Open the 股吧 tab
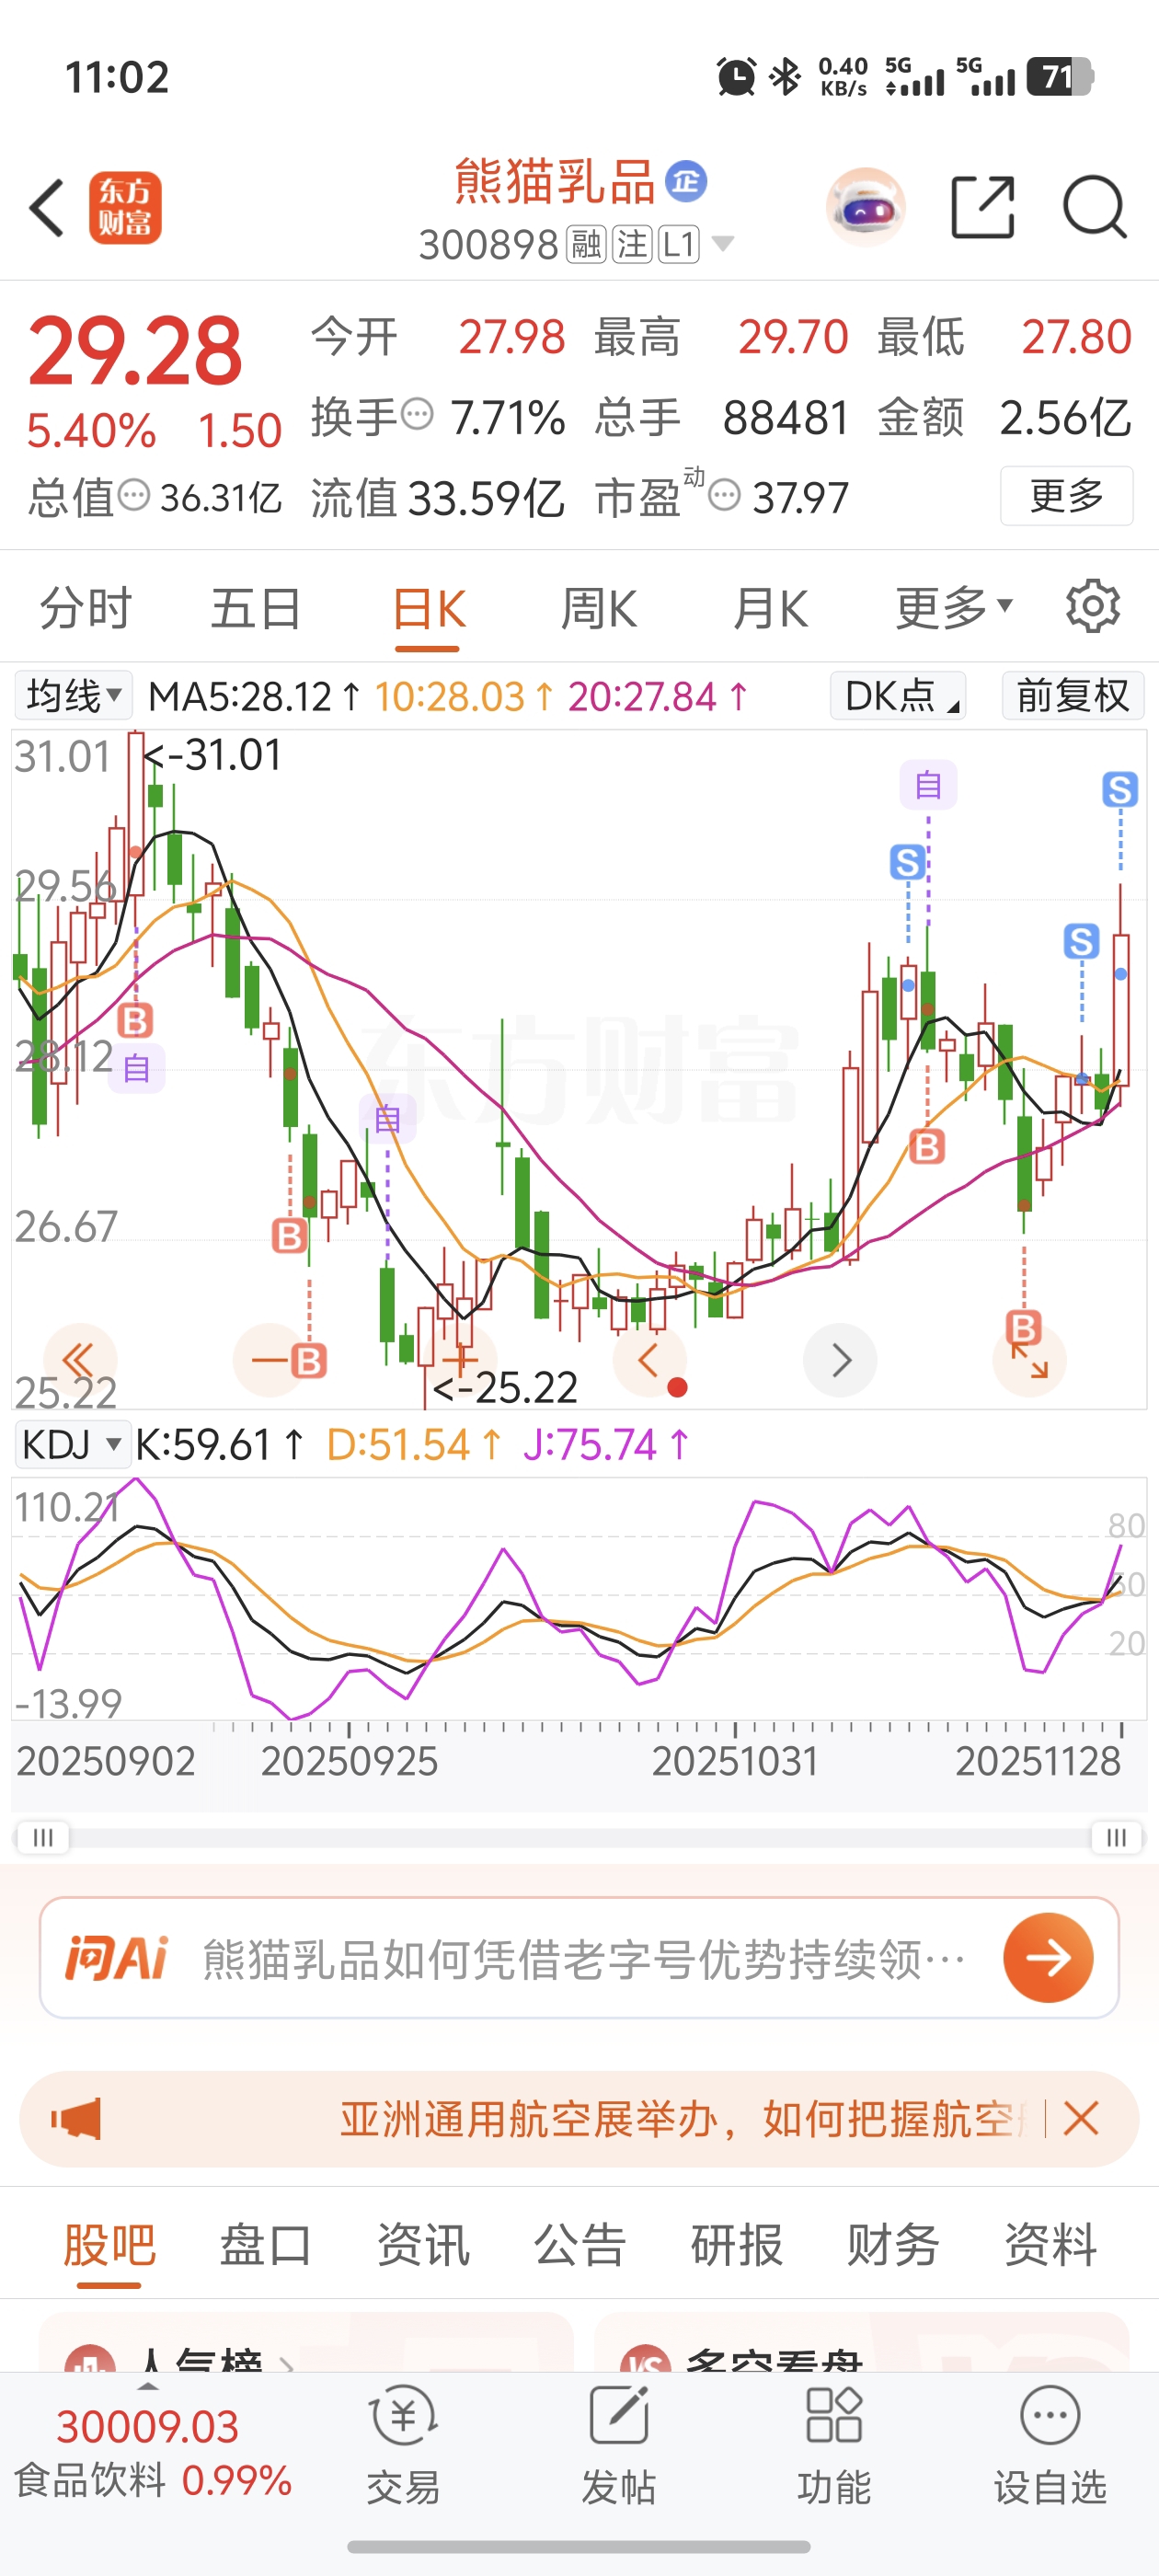The height and width of the screenshot is (2576, 1159). coord(109,2245)
